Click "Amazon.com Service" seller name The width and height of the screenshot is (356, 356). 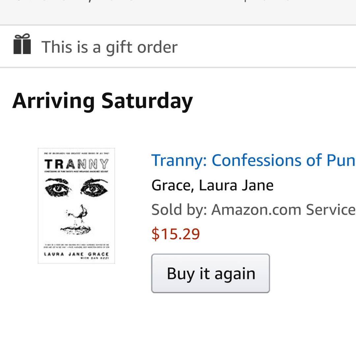283,209
